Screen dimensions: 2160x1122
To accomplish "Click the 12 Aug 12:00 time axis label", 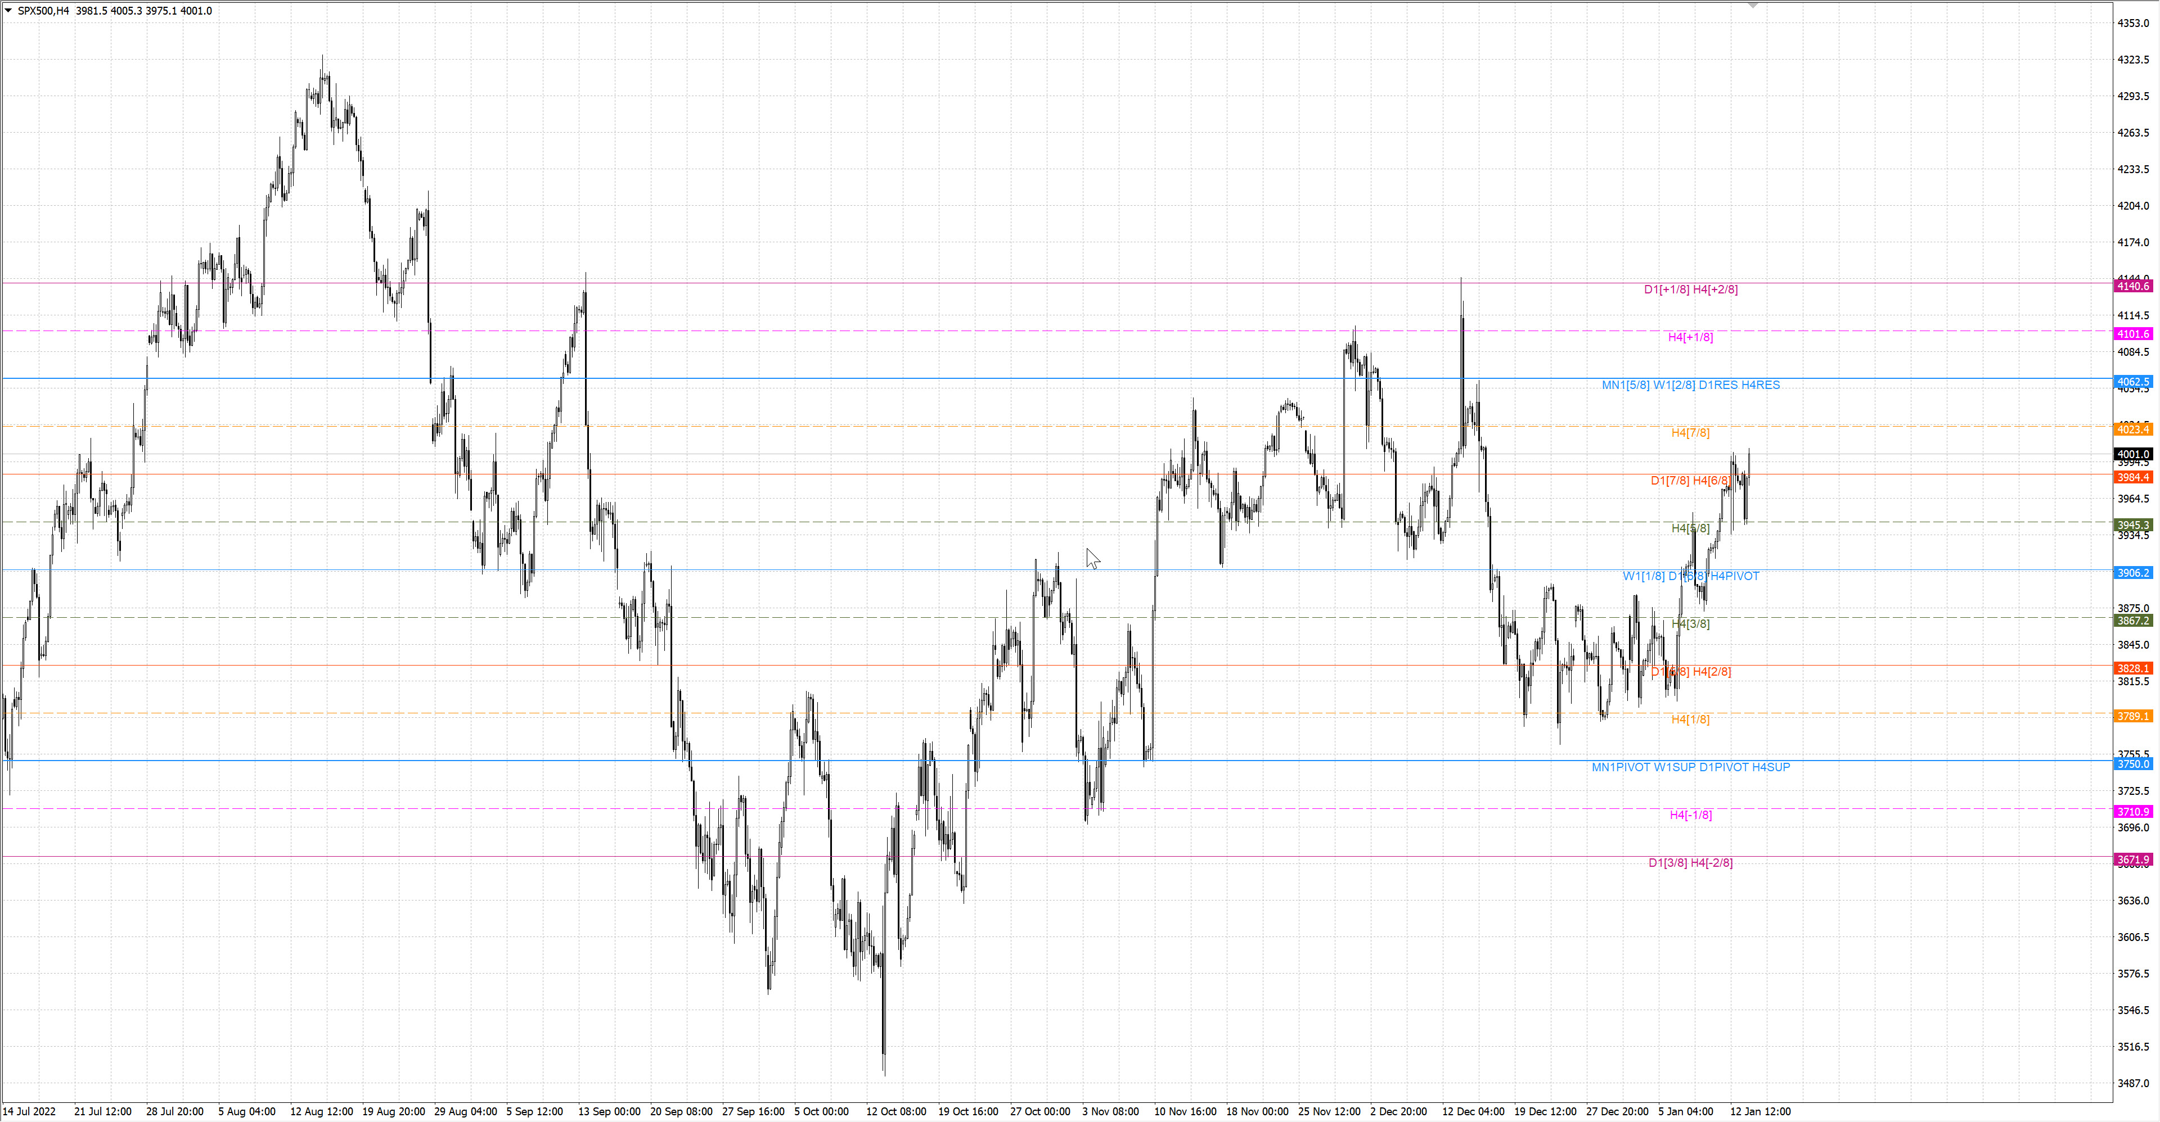I will (321, 1112).
